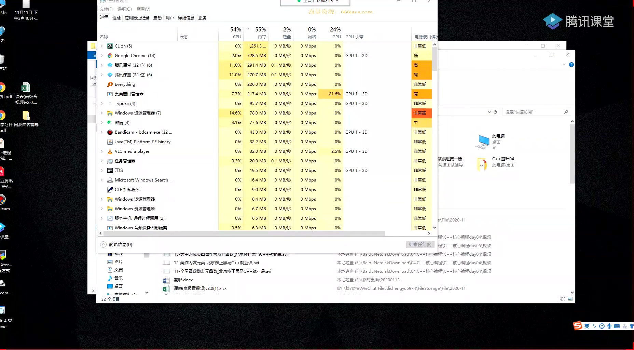This screenshot has height=350, width=634.
Task: Open the 查看(V) menu
Action: (x=143, y=9)
